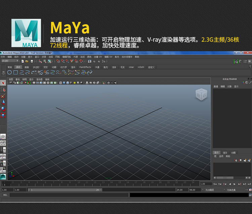Open the Edit UV (编辑 UV) menu
This screenshot has height=214, width=252.
coord(108,57)
